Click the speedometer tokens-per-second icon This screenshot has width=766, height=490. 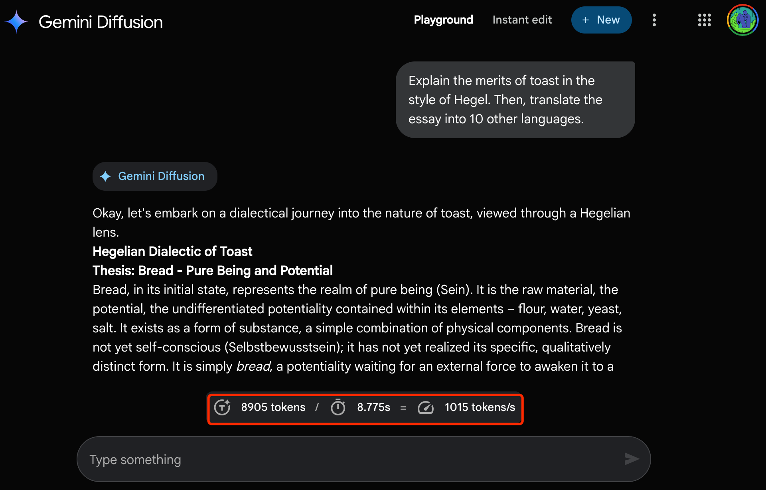point(426,407)
